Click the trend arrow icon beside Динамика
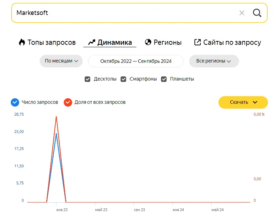The width and height of the screenshot is (276, 217). [x=92, y=42]
